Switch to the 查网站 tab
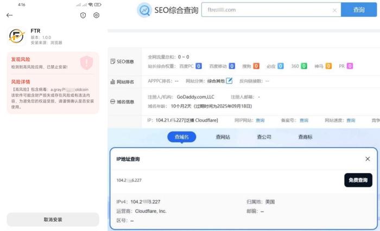380x231 pixels. [223, 137]
